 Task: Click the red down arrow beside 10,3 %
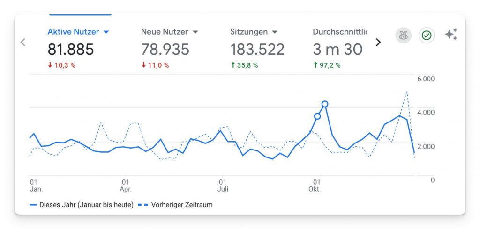coord(50,65)
